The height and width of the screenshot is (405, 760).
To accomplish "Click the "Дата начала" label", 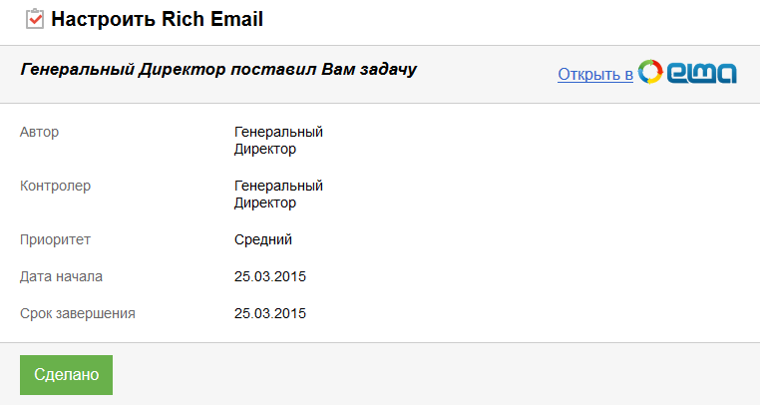I will [61, 276].
